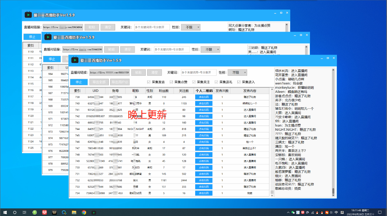Open the black W app on taskbar
This screenshot has height=216, width=387.
point(54,212)
